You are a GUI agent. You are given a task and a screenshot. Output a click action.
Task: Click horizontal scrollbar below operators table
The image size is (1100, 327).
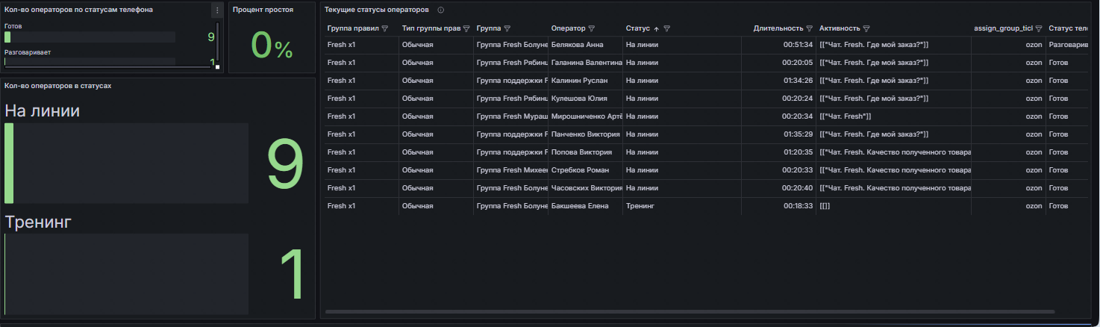690,311
